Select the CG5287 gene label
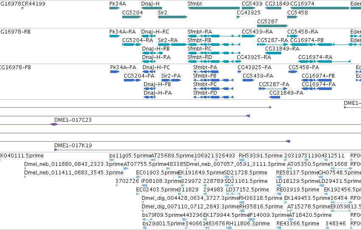Viewport: 361px width, 230px height. point(267,21)
